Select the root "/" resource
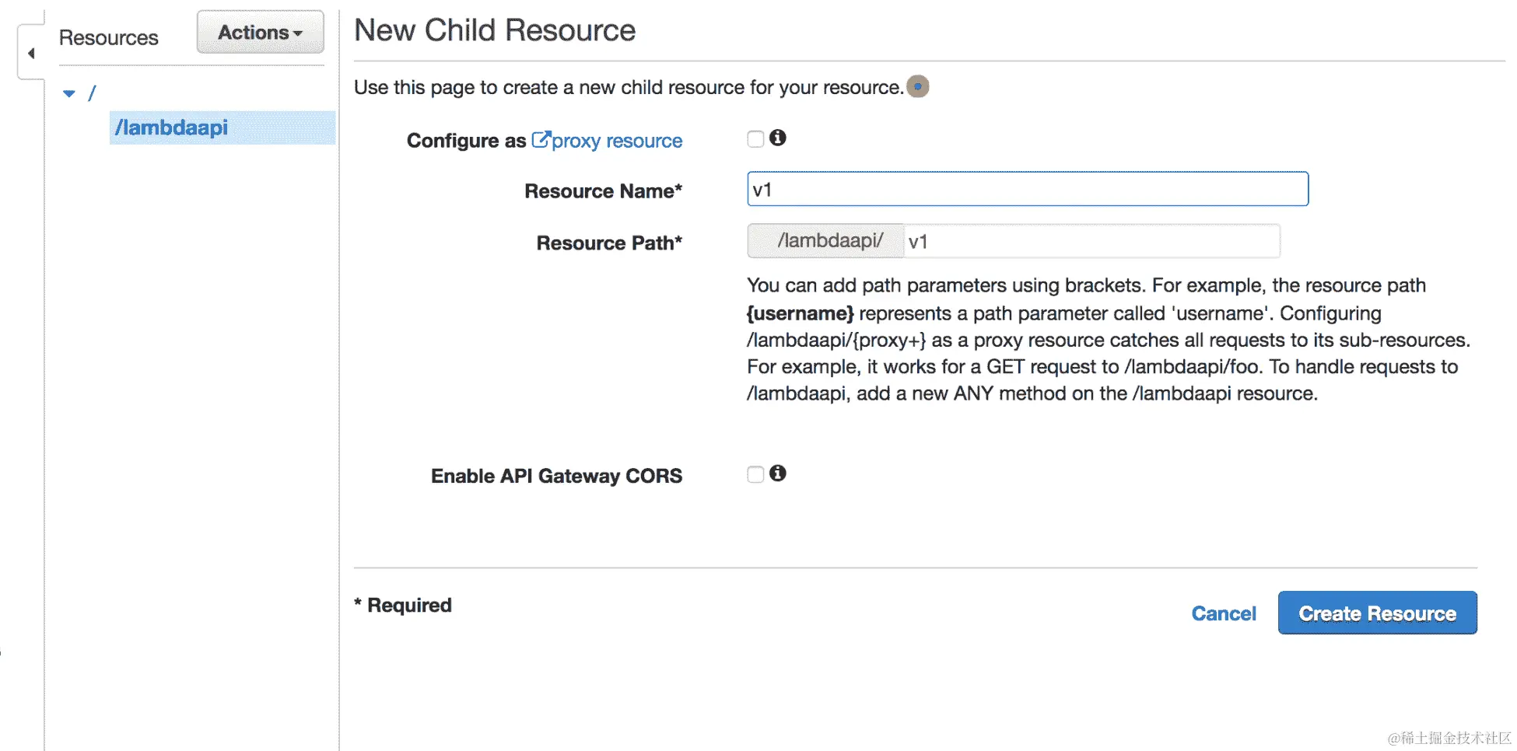Image resolution: width=1517 pixels, height=751 pixels. tap(92, 93)
